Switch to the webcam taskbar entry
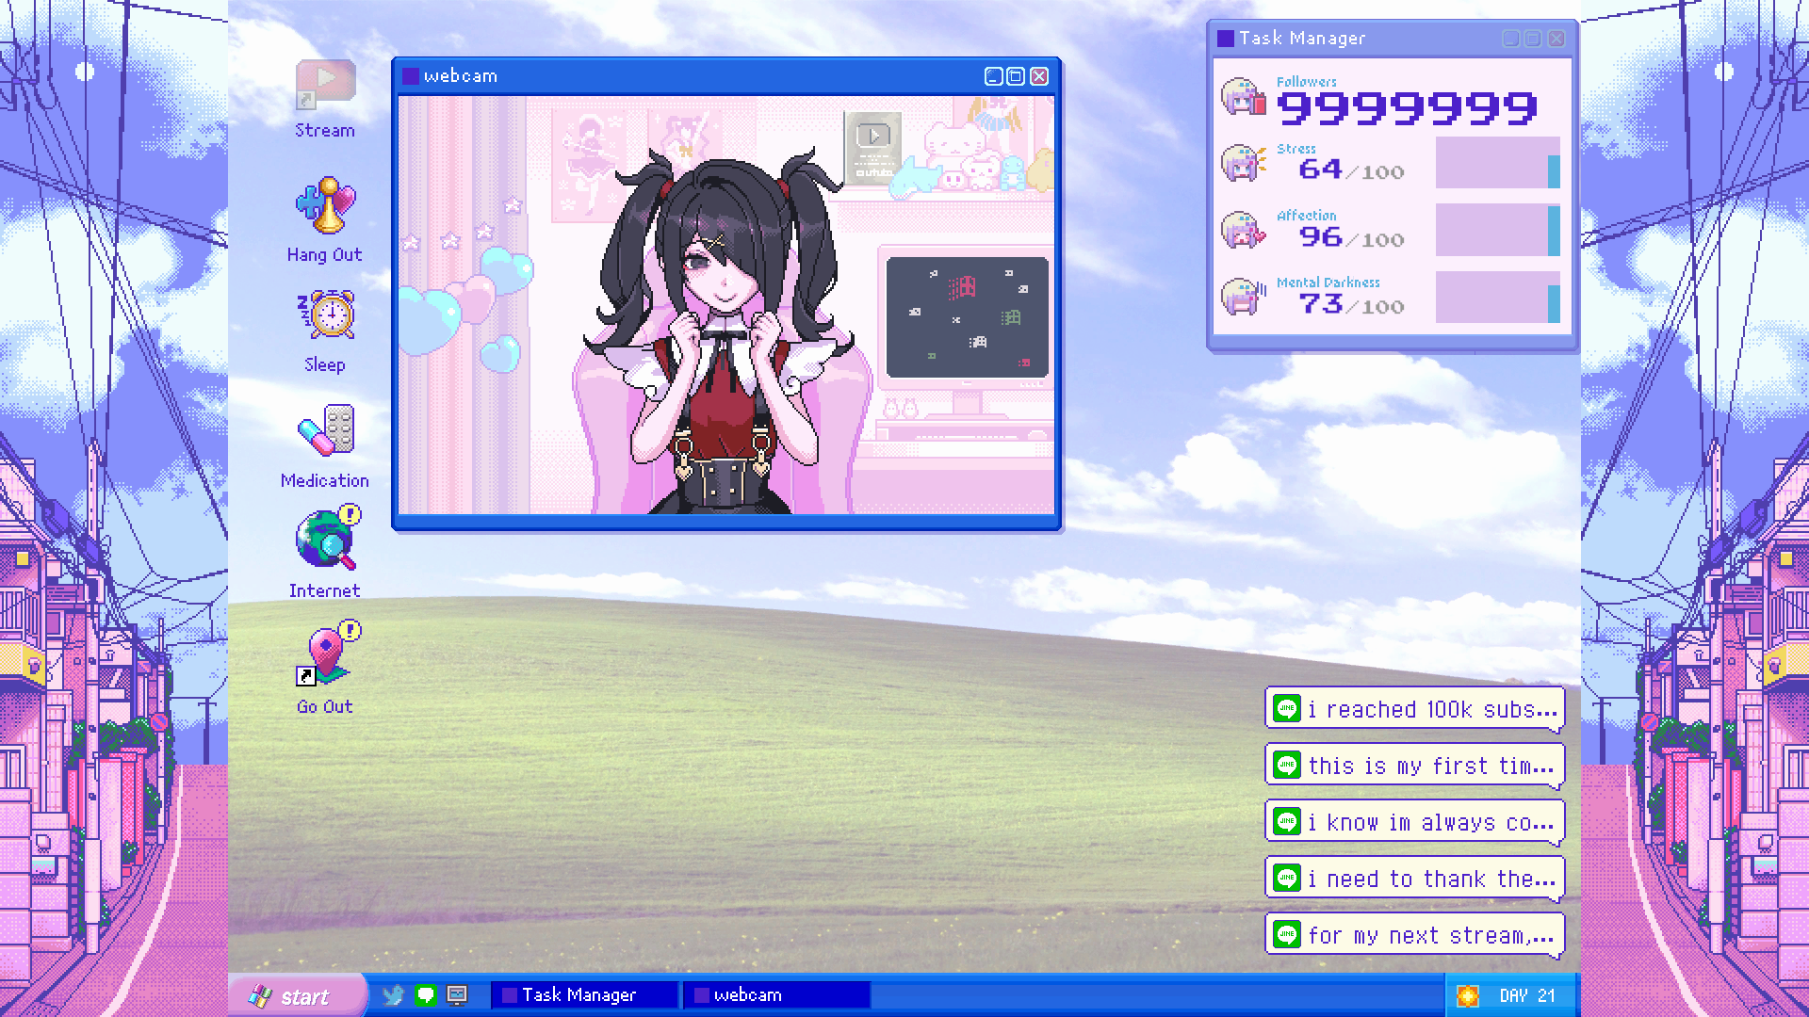Viewport: 1809px width, 1017px height. click(x=775, y=994)
